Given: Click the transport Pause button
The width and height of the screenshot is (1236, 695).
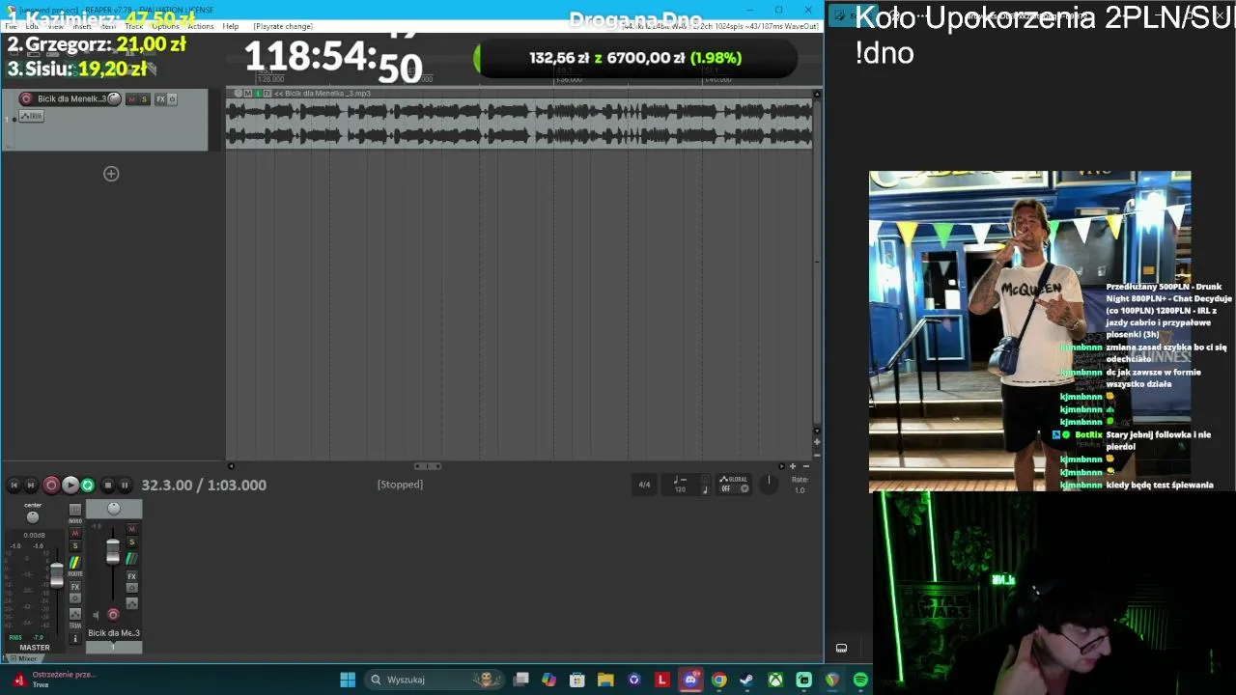Looking at the screenshot, I should coord(125,486).
